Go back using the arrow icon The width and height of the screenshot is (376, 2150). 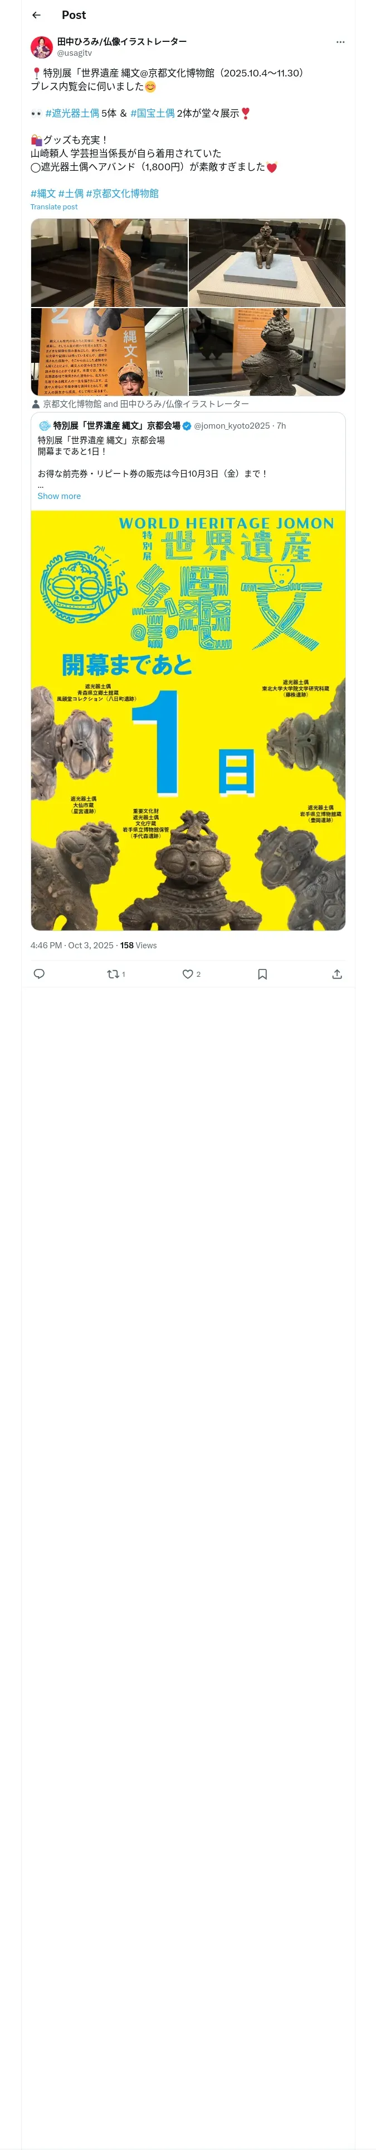pyautogui.click(x=36, y=15)
